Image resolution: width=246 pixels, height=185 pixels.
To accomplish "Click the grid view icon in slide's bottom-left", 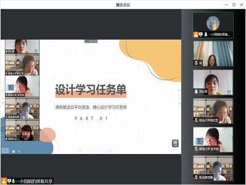I will 14,152.
